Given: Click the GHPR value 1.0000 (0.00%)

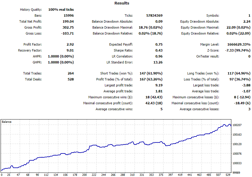Looking at the screenshot, I should tap(61, 62).
